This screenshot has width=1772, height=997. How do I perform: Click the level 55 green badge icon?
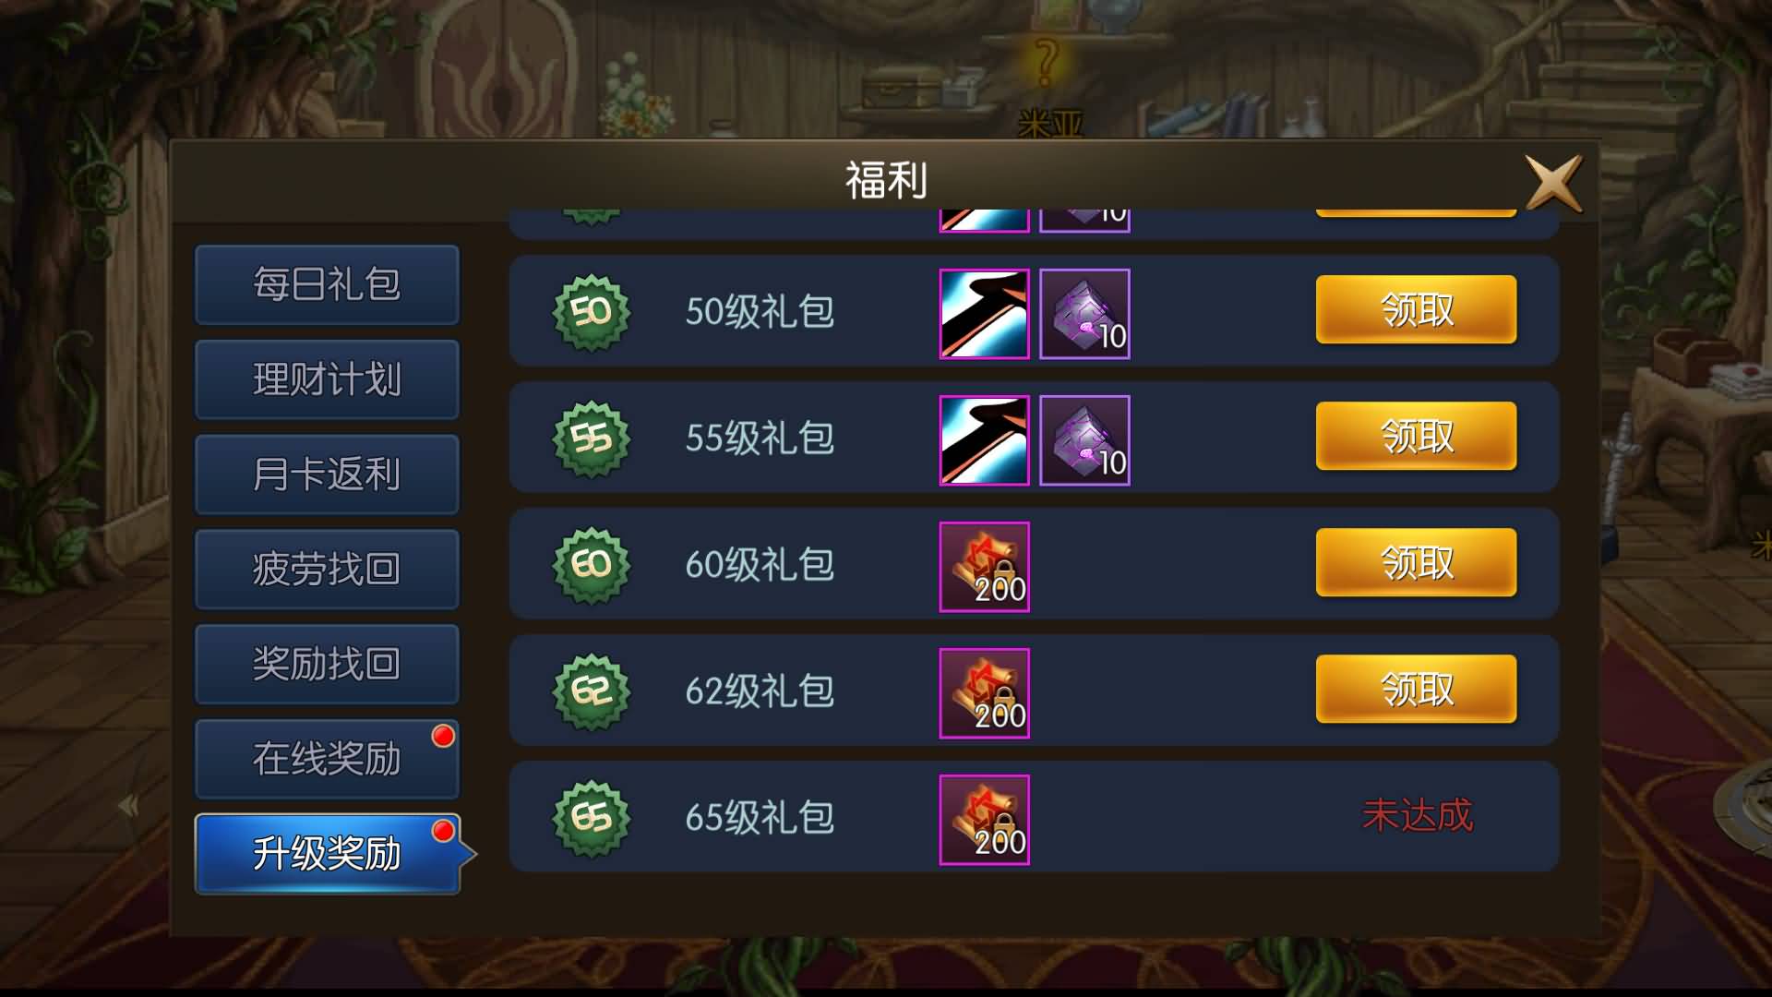click(592, 439)
